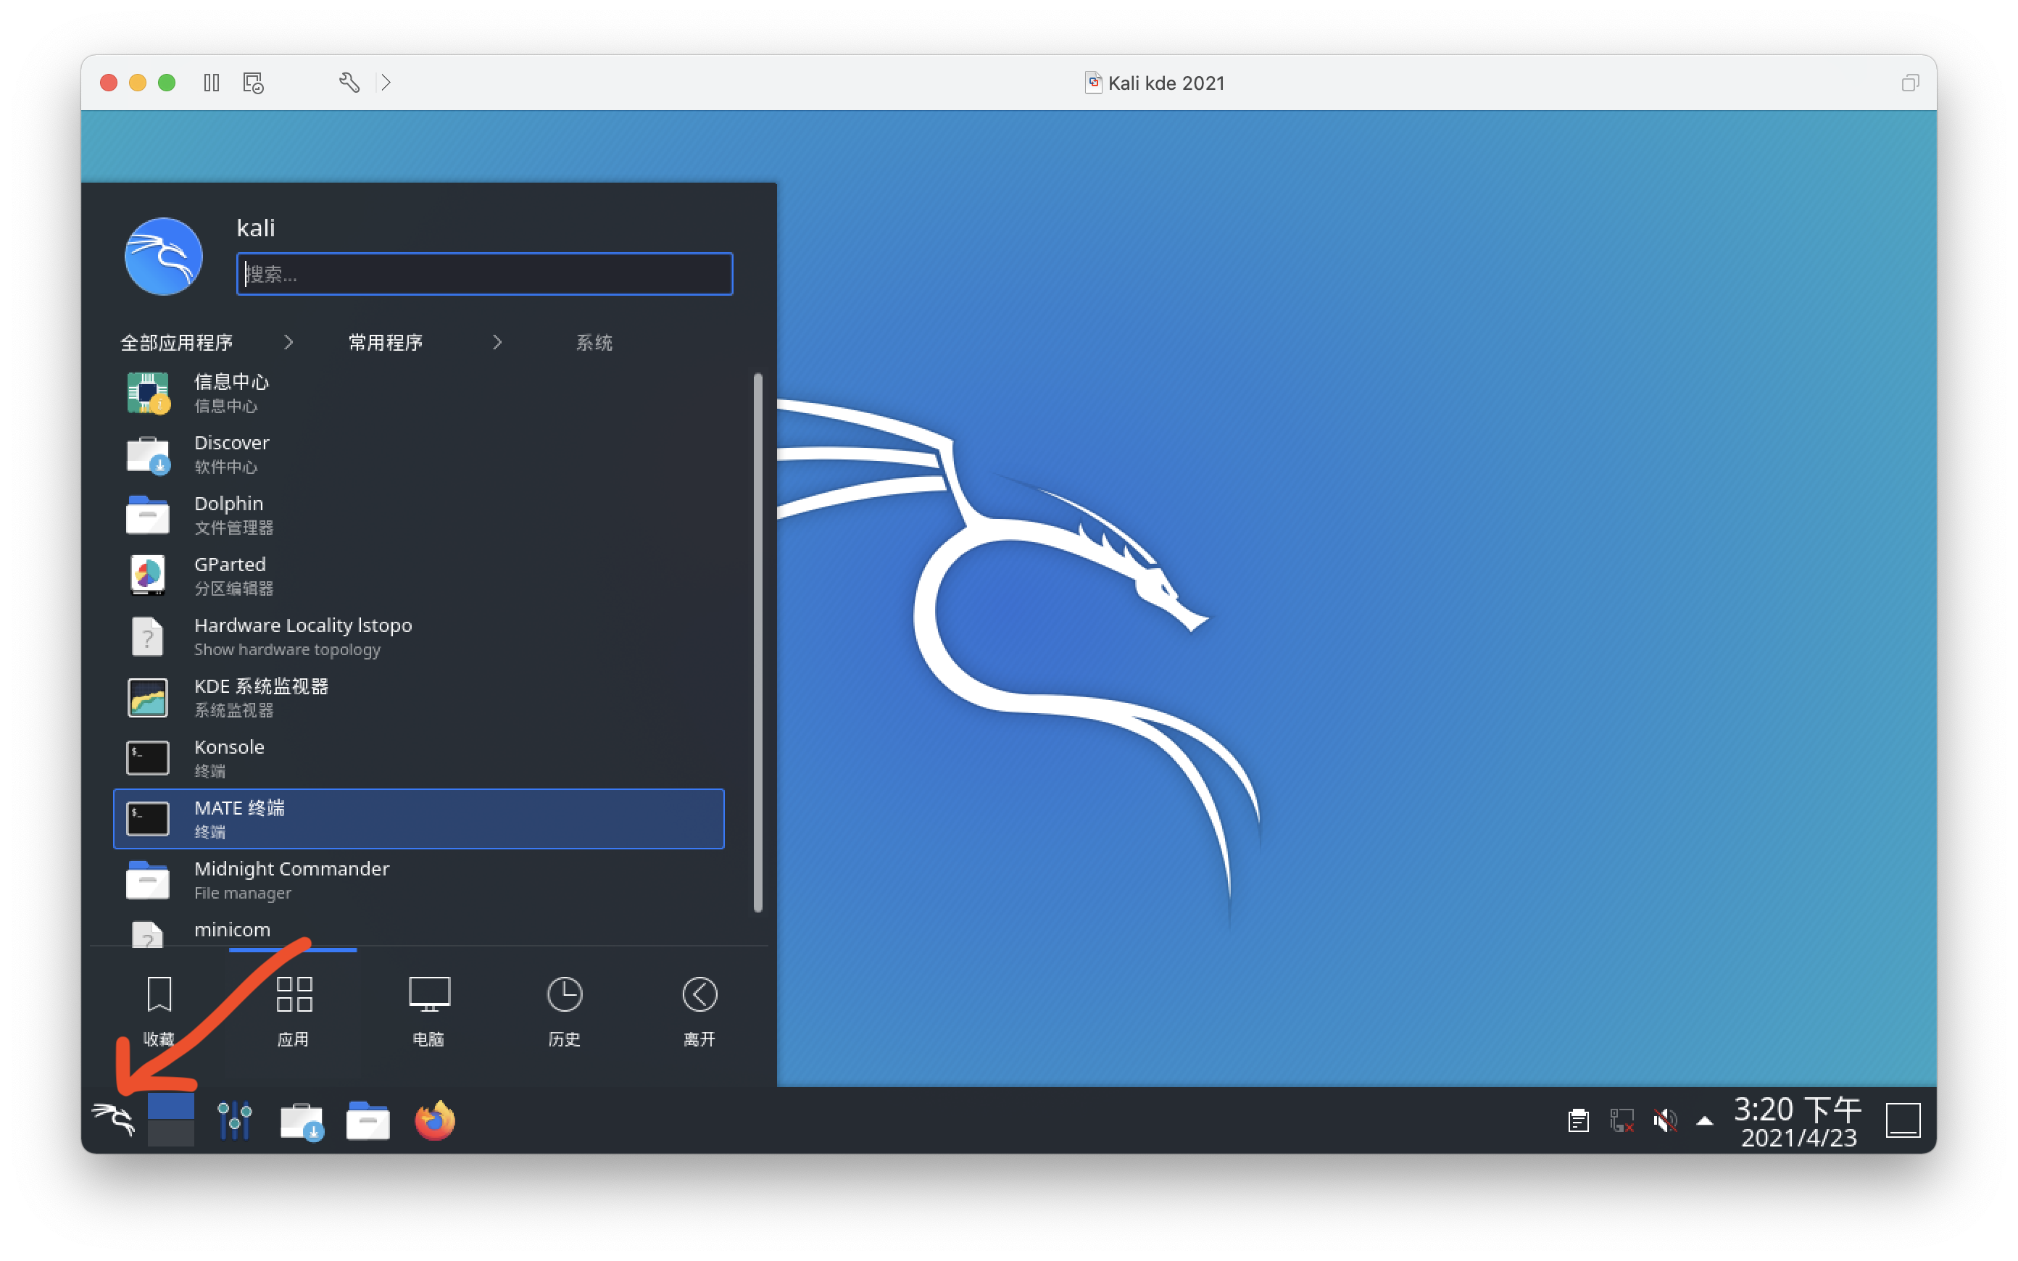
Task: Launch the highlighted MATE 终端 entry
Action: [x=419, y=819]
